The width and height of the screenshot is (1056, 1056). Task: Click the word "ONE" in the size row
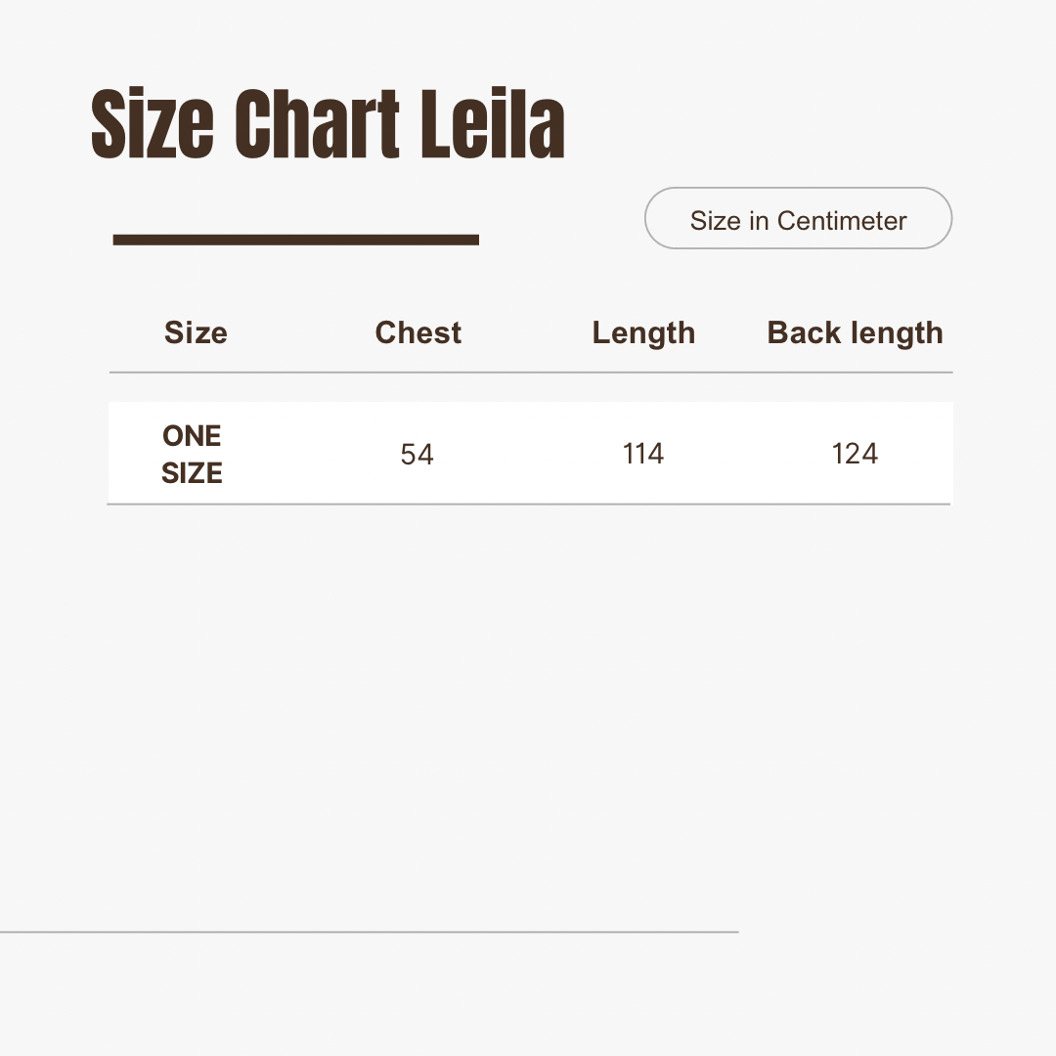[x=193, y=436]
